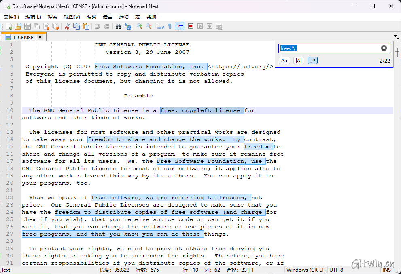Toggle indent guide toolbar icon
This screenshot has width=401, height=274.
pos(180,26)
